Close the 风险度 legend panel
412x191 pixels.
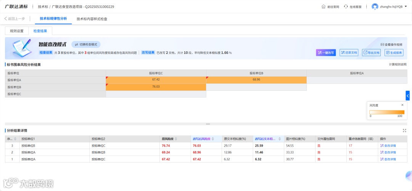[402, 105]
